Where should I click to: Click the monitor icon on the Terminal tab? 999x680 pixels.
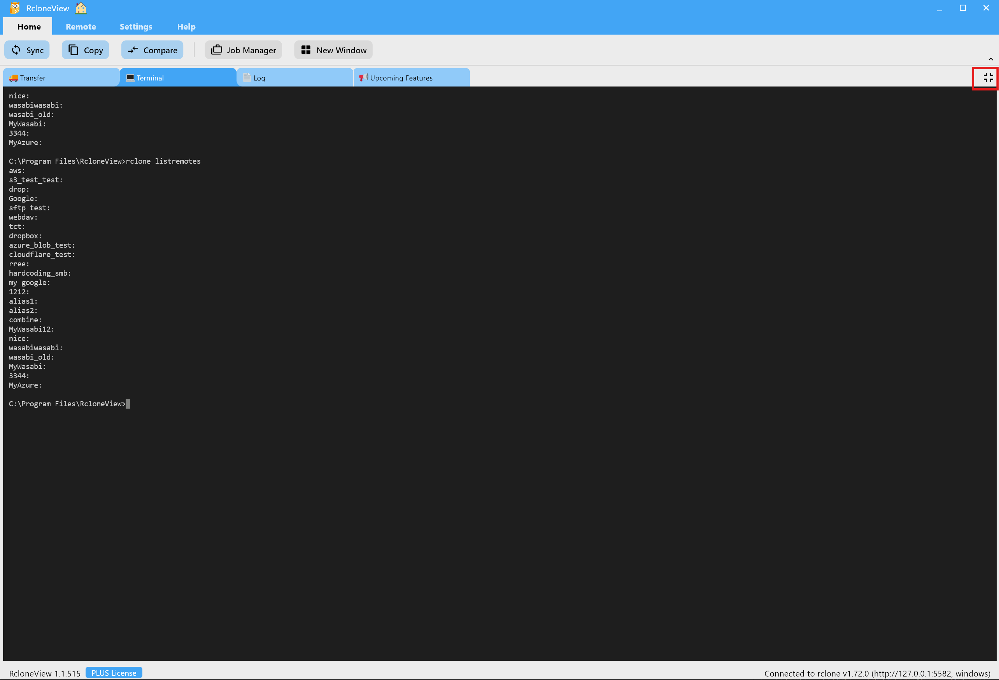(130, 78)
